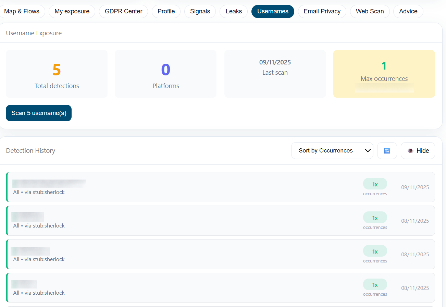Open the Sort by Occurrences dropdown
This screenshot has height=307, width=446.
(332, 151)
